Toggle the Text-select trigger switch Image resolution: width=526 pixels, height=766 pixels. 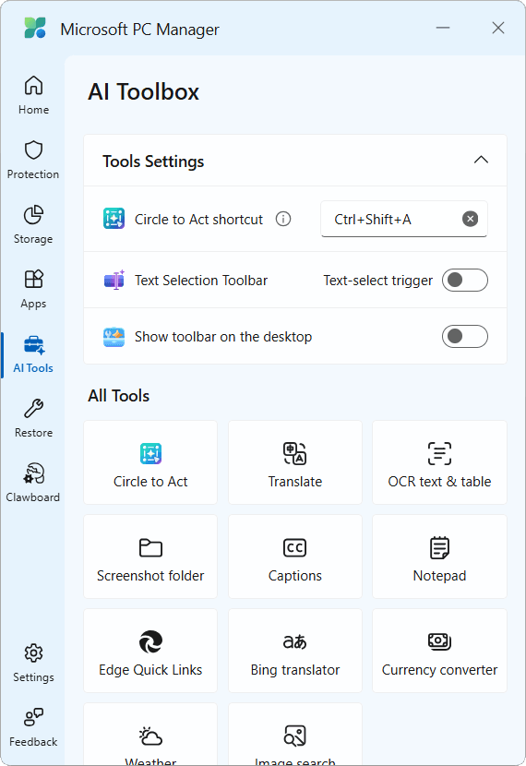click(x=464, y=280)
